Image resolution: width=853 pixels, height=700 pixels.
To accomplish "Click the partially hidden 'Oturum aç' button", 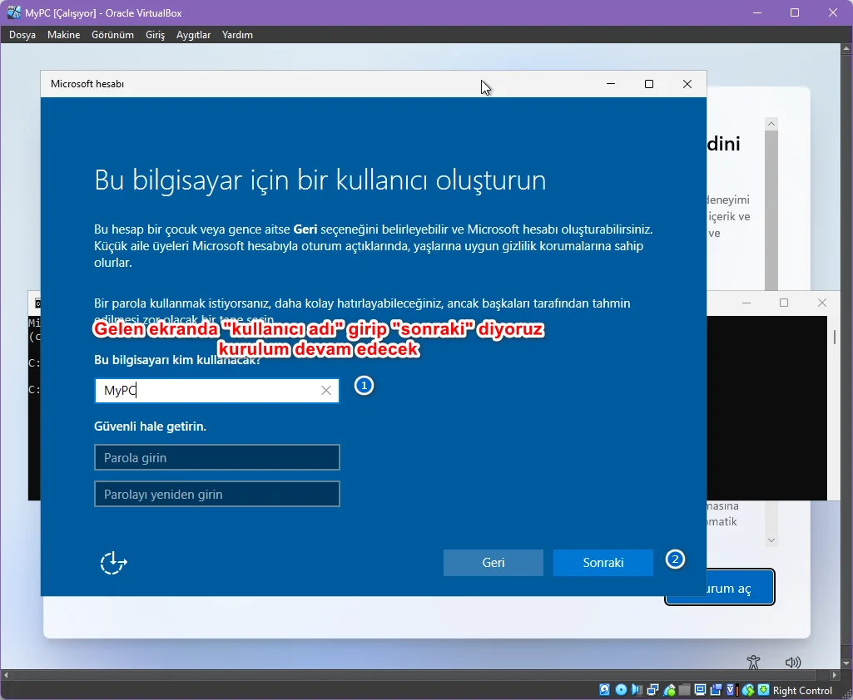I will [741, 588].
